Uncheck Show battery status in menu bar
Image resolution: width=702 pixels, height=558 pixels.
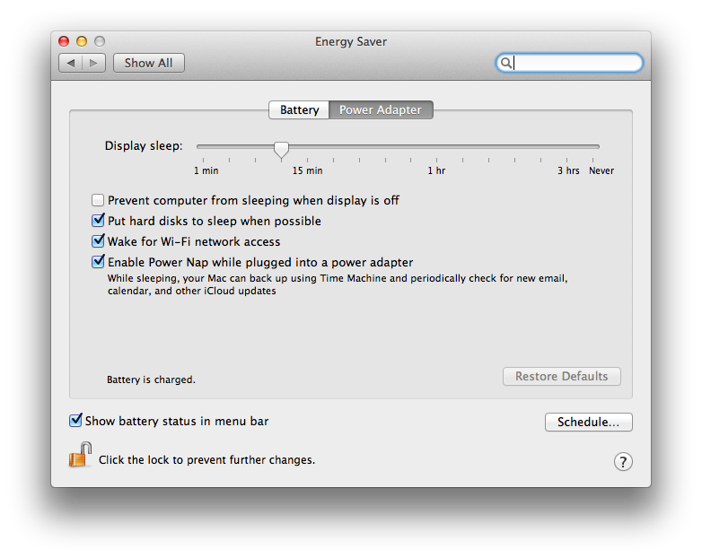pos(75,420)
